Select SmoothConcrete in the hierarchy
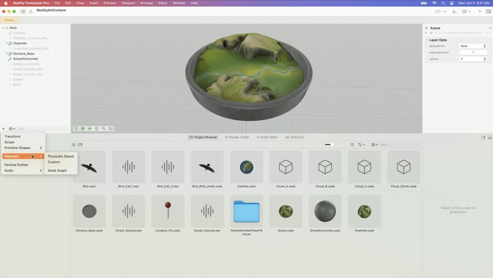Image resolution: width=493 pixels, height=278 pixels. coord(25,59)
